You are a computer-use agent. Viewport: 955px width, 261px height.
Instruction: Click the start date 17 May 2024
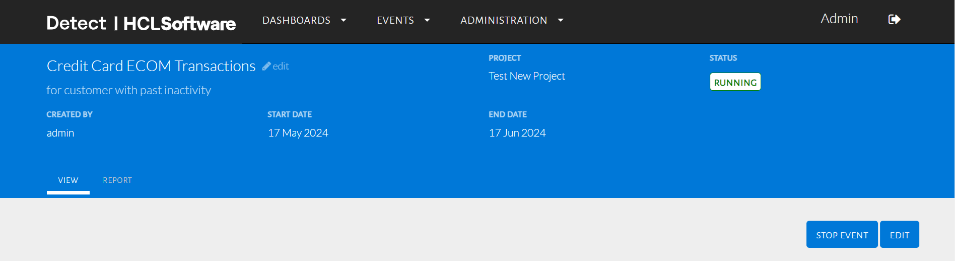[x=298, y=133]
